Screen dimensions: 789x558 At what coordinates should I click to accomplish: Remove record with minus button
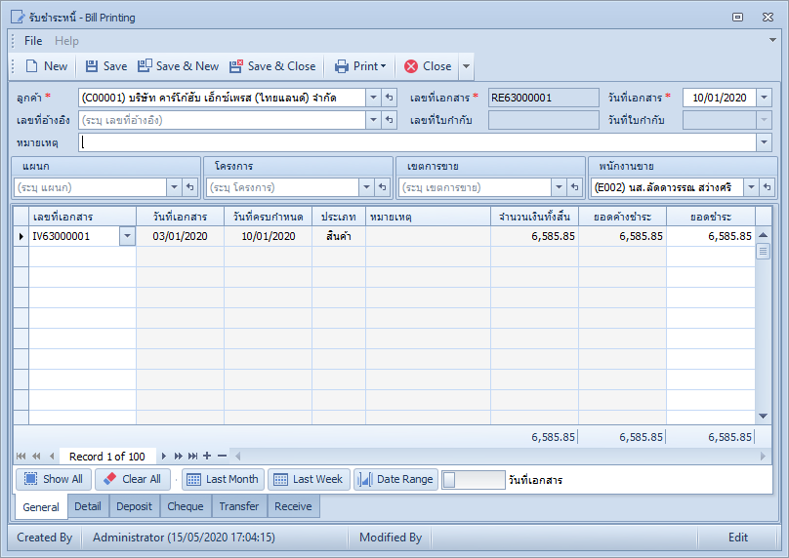(x=222, y=456)
